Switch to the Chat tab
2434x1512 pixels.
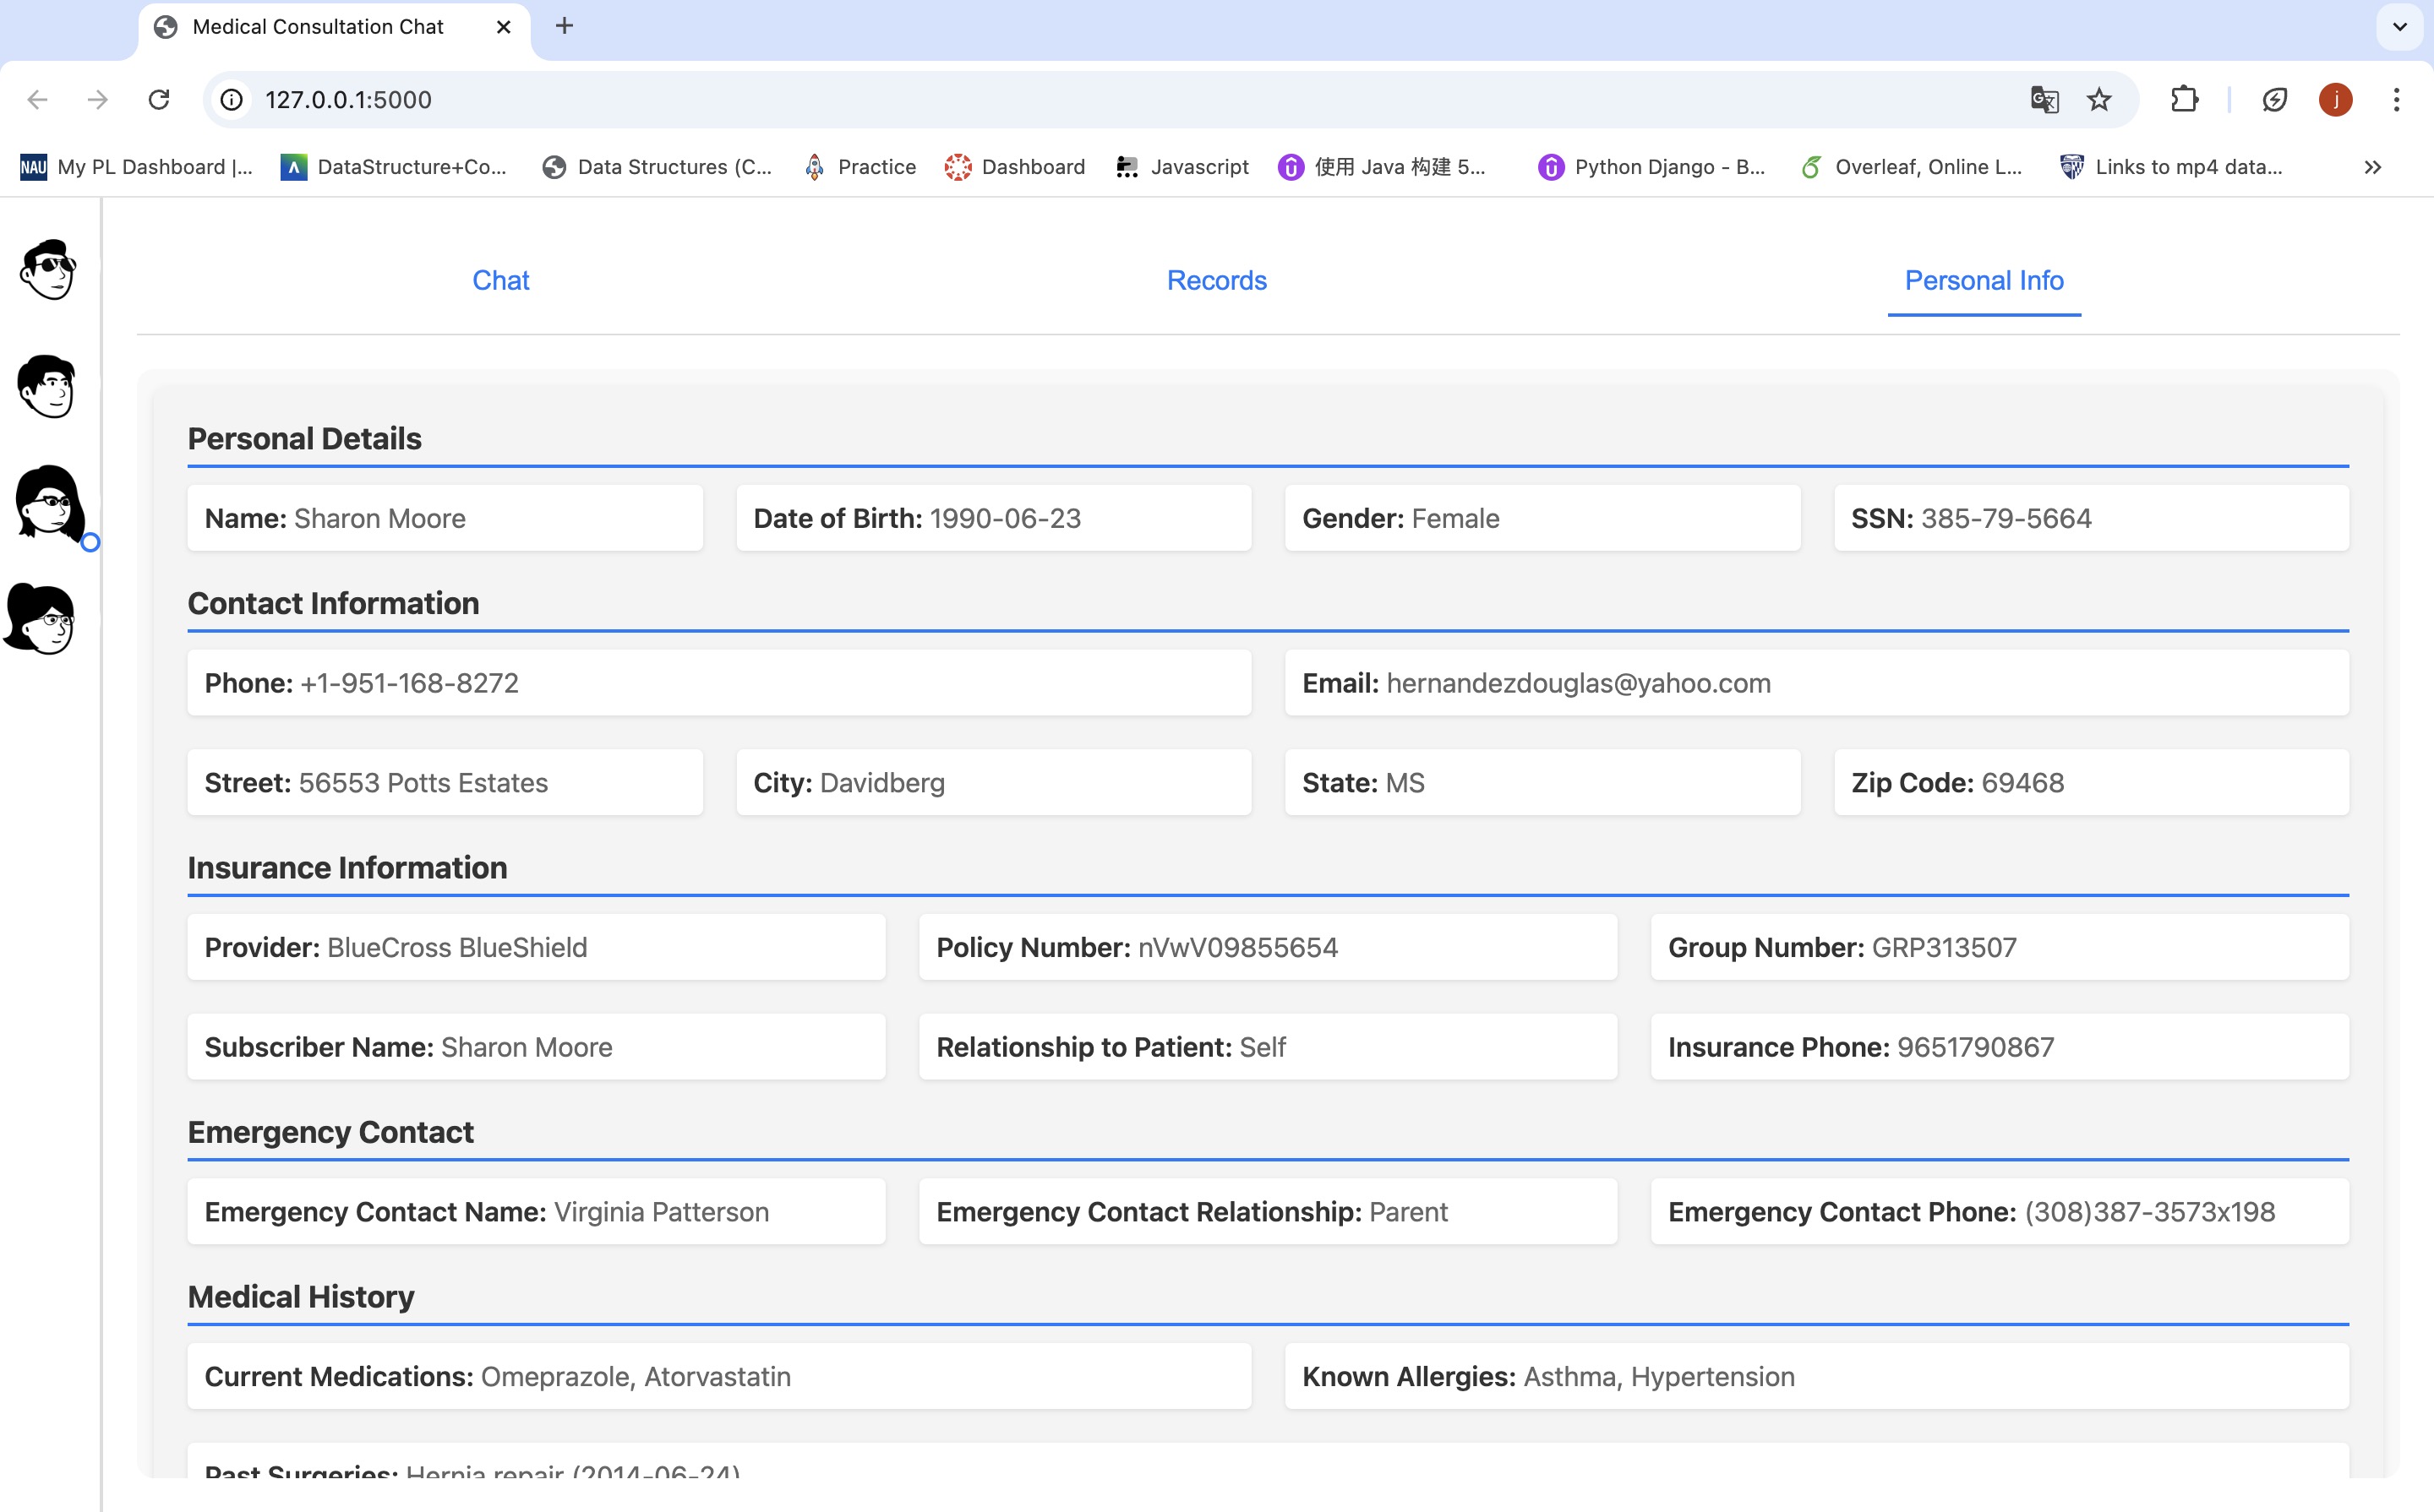pyautogui.click(x=500, y=281)
